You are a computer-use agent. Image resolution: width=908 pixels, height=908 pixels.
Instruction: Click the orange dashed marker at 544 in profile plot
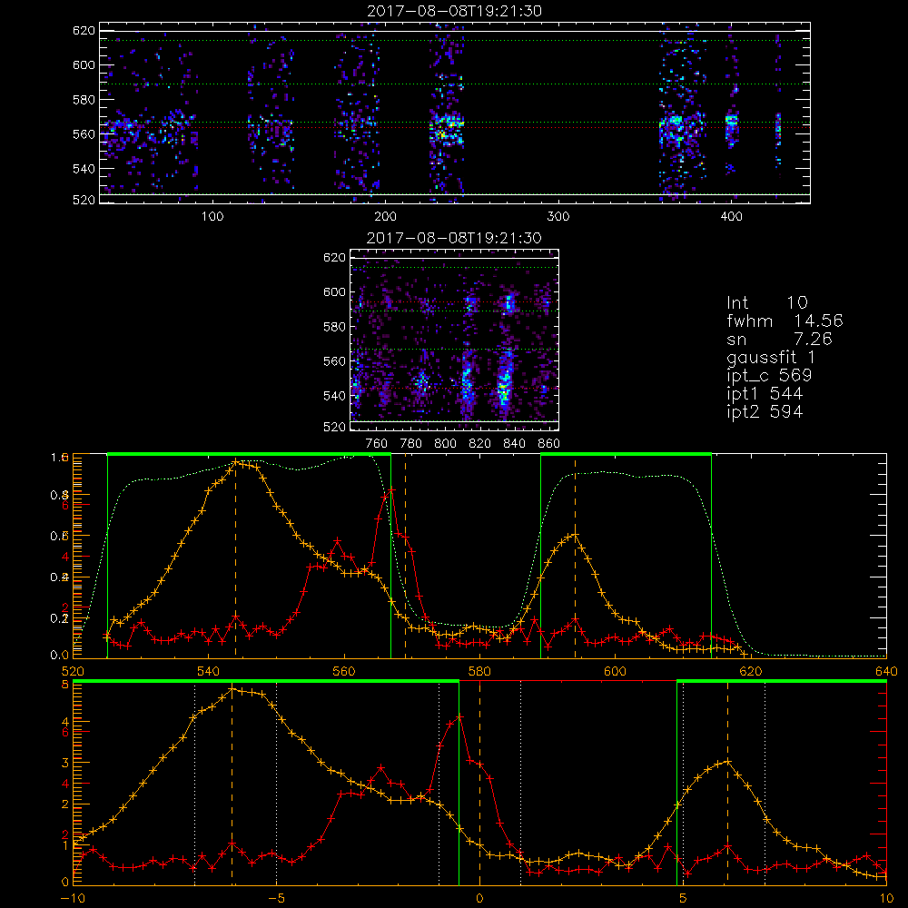tap(235, 558)
